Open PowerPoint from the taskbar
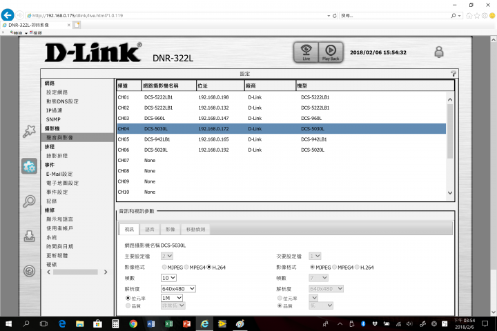The width and height of the screenshot is (497, 331). [186, 323]
